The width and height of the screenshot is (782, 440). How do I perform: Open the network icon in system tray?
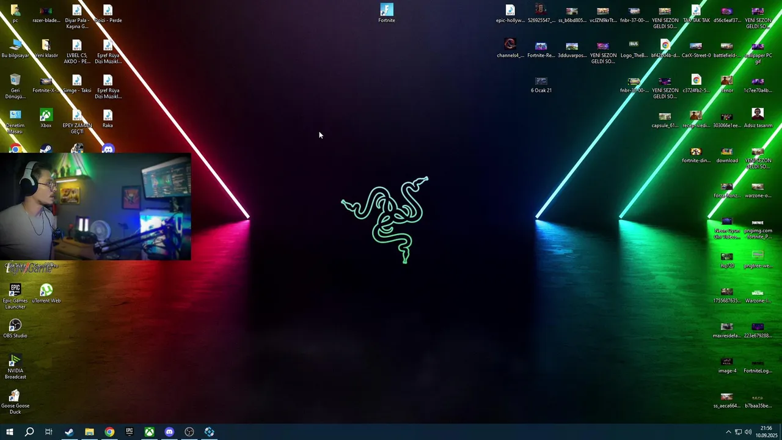click(738, 432)
